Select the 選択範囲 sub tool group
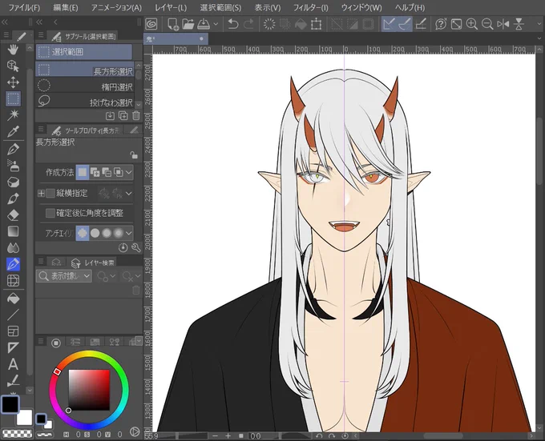Viewport: 545px width, 441px height. [84, 52]
